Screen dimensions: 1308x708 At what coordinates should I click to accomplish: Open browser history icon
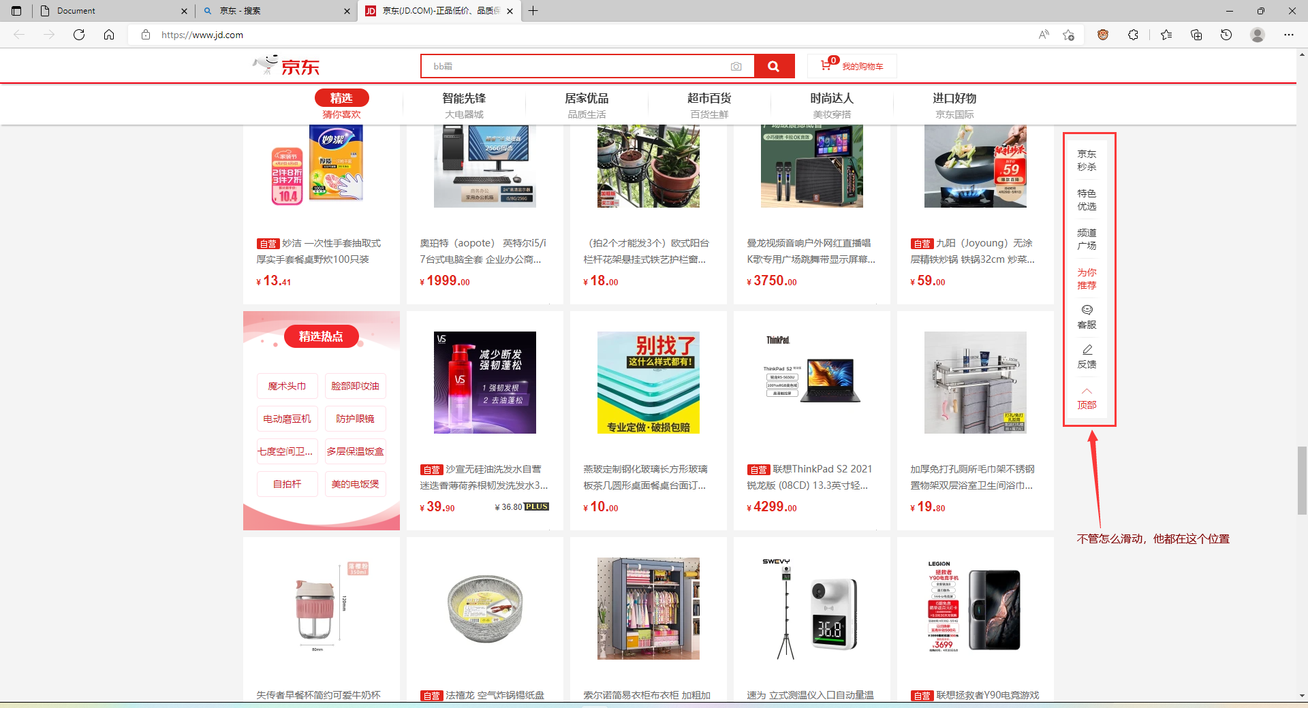(1226, 35)
